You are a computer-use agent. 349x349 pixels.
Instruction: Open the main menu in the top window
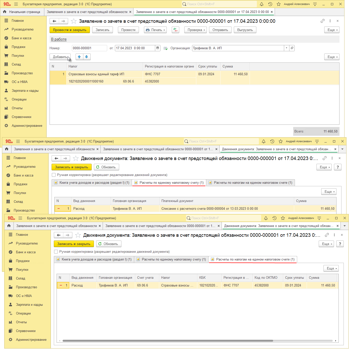pyautogui.click(x=16, y=4)
